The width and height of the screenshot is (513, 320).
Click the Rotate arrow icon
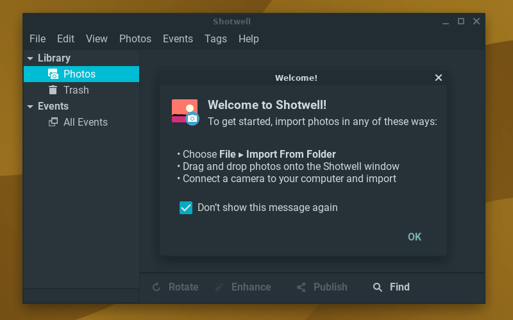point(156,287)
